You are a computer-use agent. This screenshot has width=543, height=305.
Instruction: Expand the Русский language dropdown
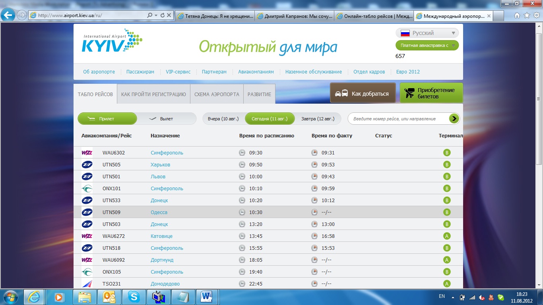(x=427, y=33)
